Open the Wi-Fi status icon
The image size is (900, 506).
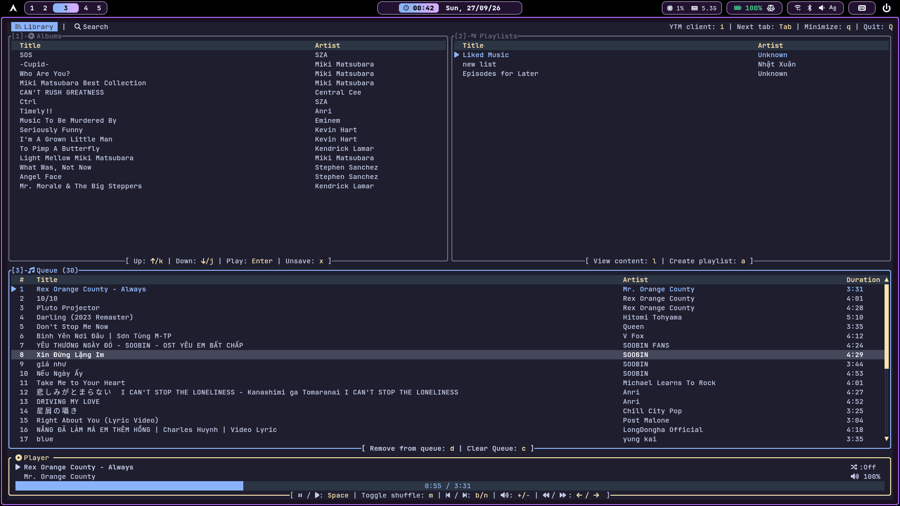(x=797, y=8)
